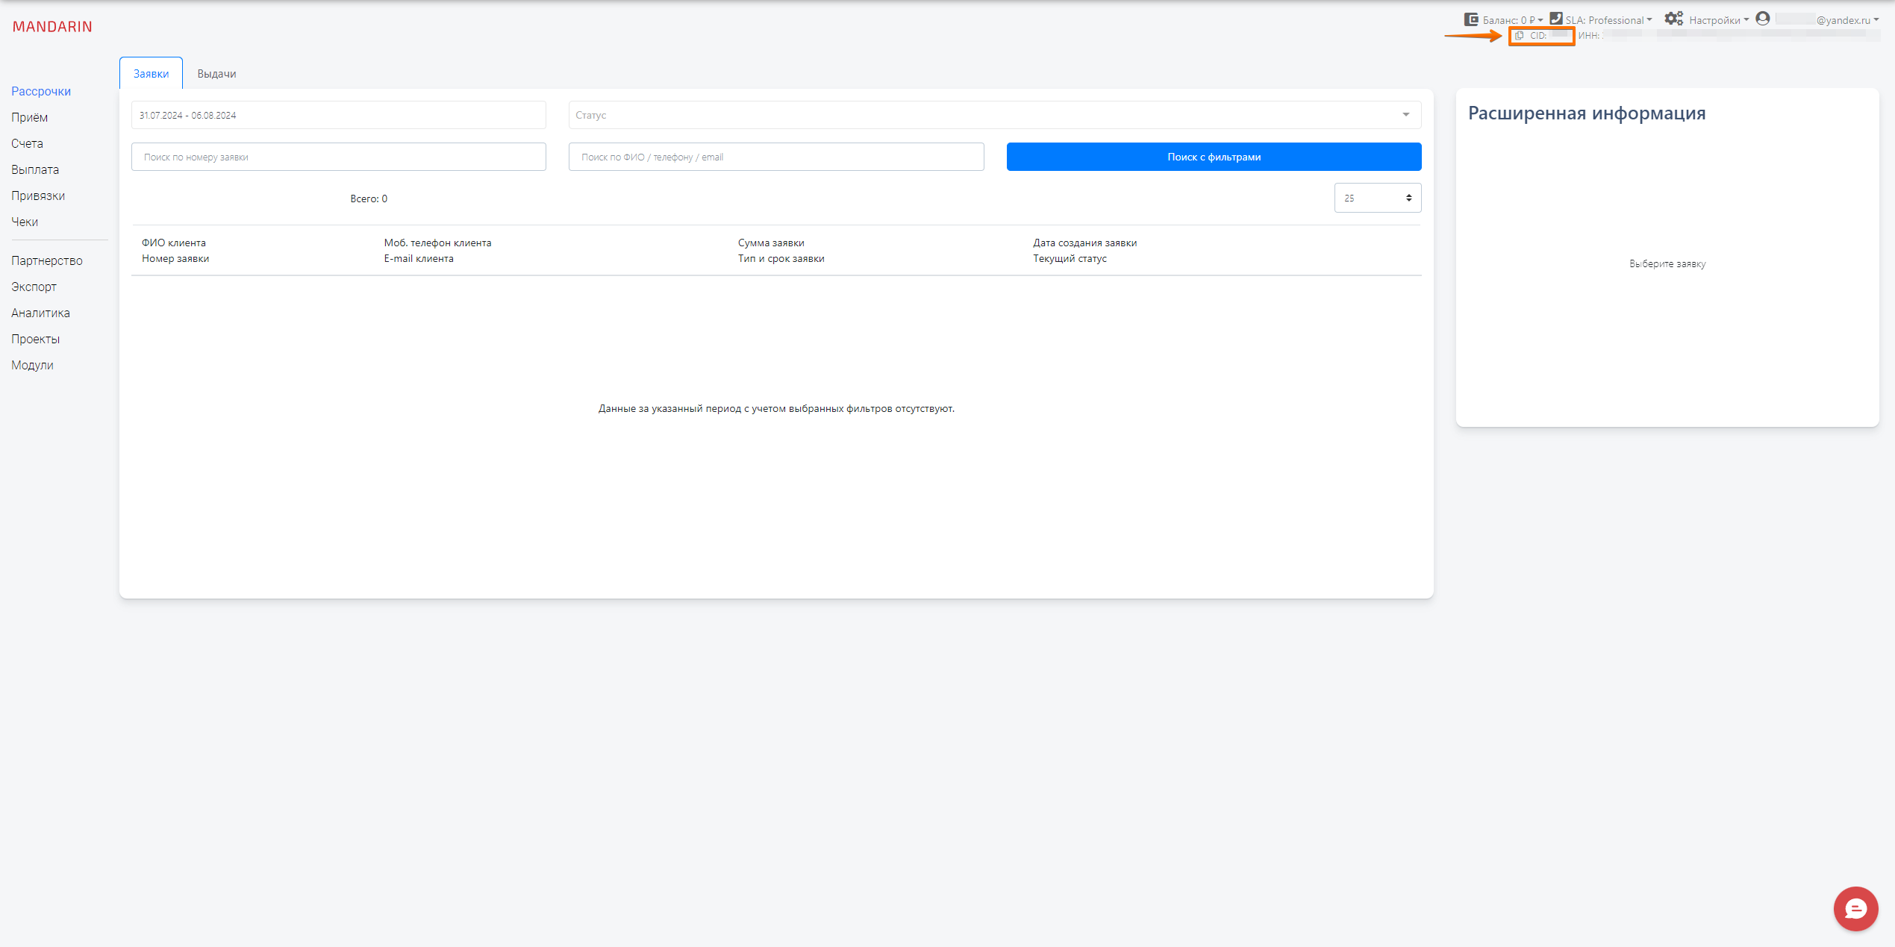
Task: Click the search by ФИО/phone/email field
Action: click(x=775, y=157)
